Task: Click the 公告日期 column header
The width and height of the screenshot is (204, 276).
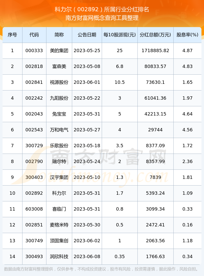Action: [x=87, y=35]
